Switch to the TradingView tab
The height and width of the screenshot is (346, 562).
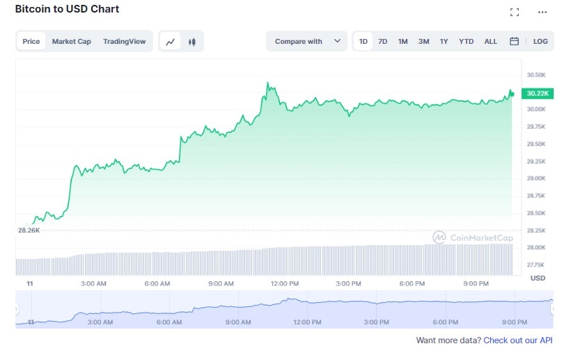click(x=125, y=41)
